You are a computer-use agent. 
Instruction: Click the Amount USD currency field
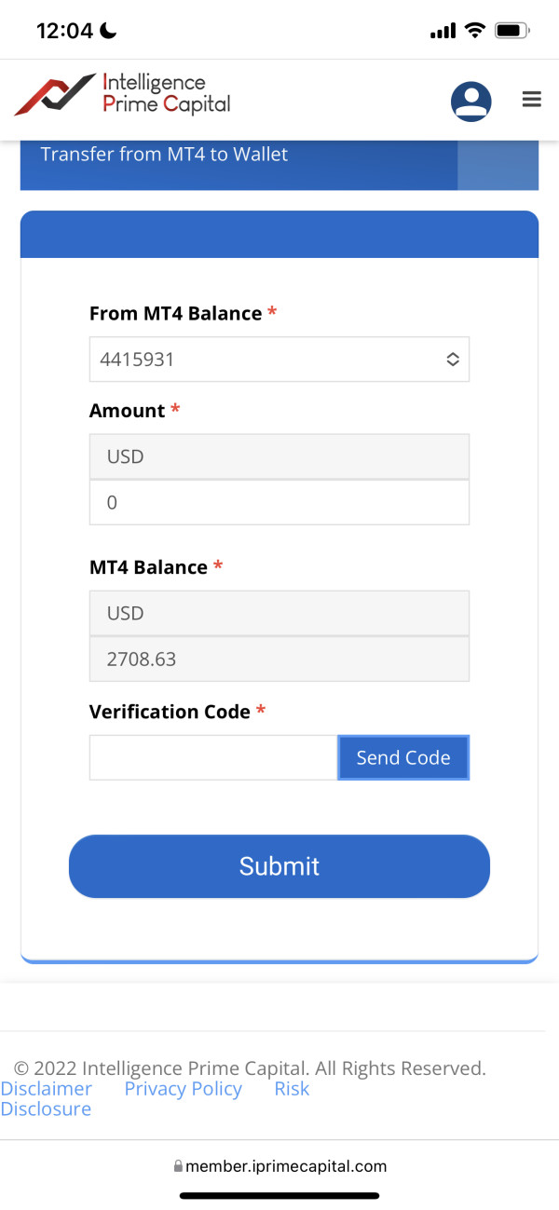279,457
